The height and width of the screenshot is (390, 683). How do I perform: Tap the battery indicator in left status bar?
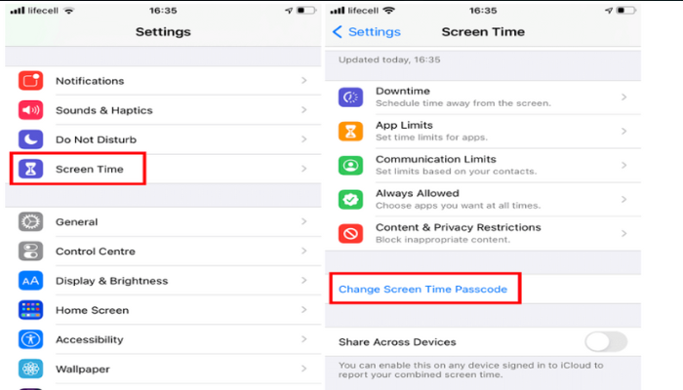[x=306, y=10]
